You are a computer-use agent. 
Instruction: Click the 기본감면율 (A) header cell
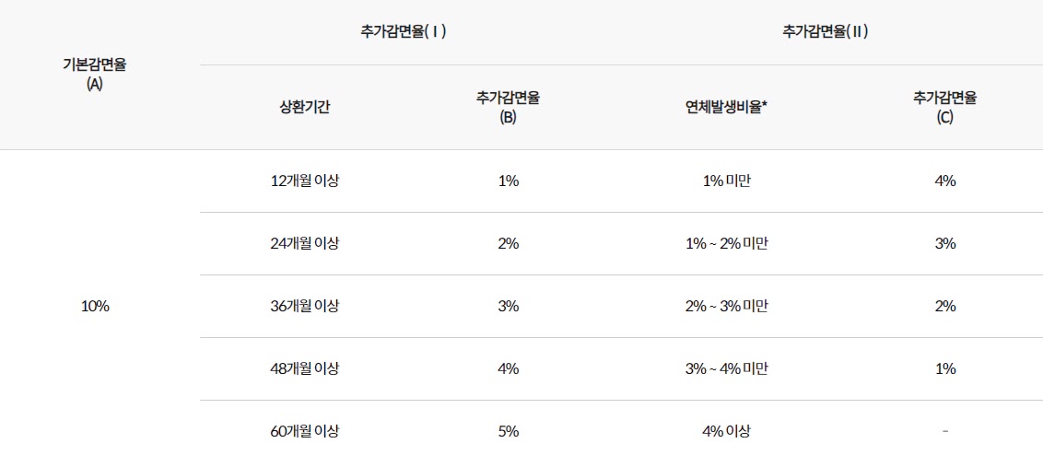click(x=95, y=76)
